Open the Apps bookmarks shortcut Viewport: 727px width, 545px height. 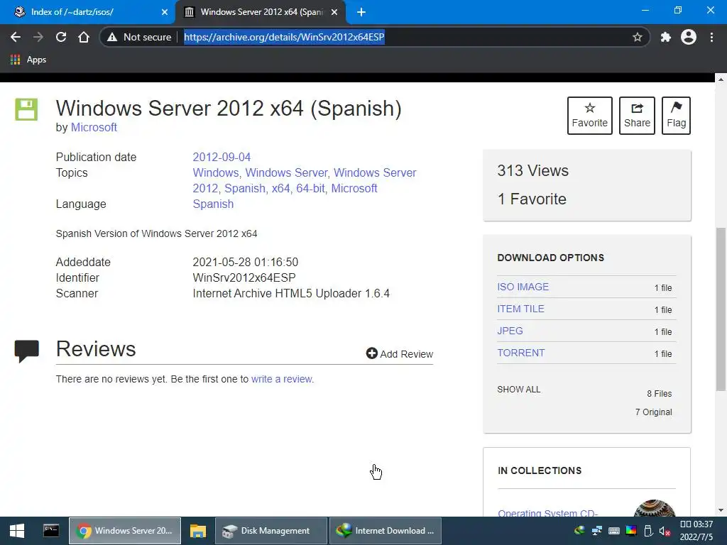pyautogui.click(x=28, y=60)
